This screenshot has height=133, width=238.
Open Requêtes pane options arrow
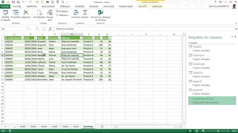[232, 37]
